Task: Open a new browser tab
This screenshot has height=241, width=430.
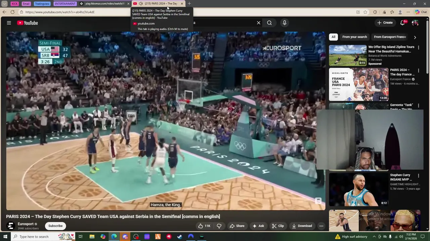Action: coord(189,4)
